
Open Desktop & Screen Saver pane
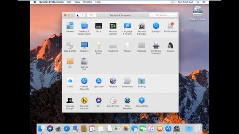84,29
